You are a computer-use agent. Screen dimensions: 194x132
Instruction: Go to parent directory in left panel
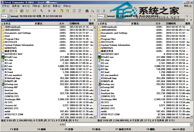(94, 16)
